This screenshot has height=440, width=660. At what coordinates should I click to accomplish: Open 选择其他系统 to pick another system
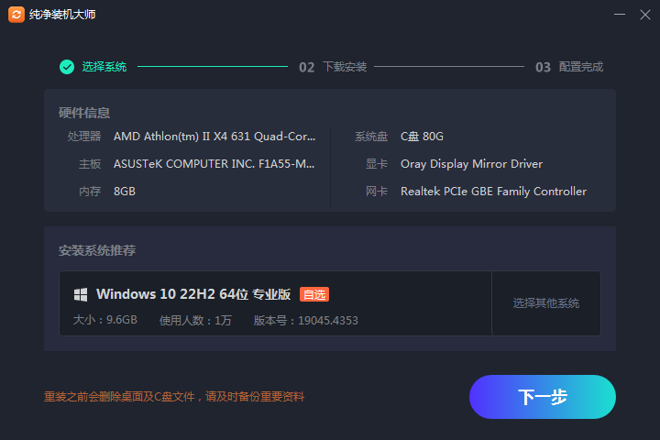pyautogui.click(x=546, y=303)
